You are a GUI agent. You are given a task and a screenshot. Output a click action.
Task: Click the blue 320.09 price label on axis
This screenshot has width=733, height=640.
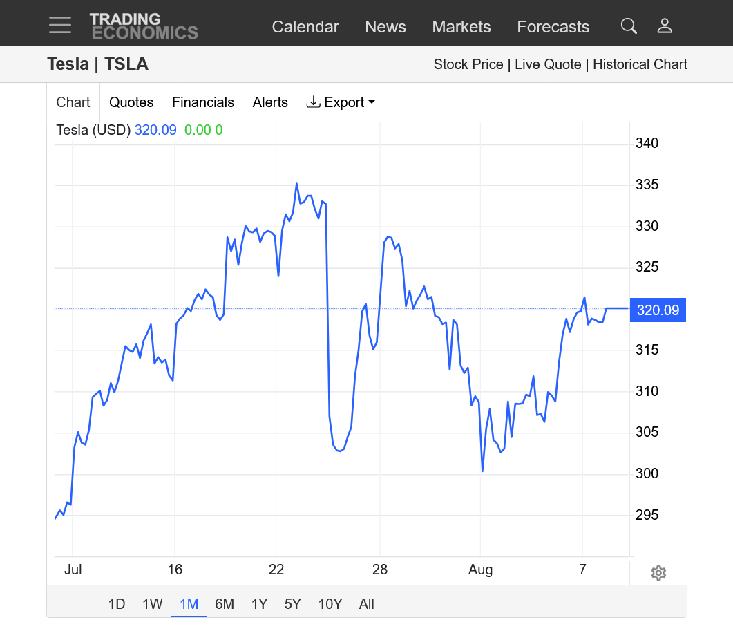coord(658,310)
